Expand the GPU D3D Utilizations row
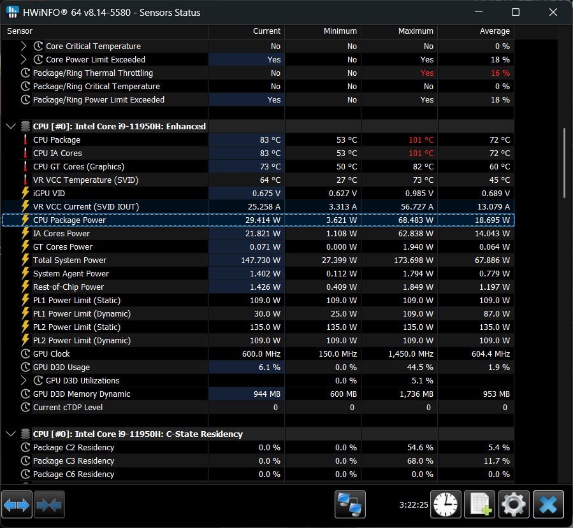 24,380
